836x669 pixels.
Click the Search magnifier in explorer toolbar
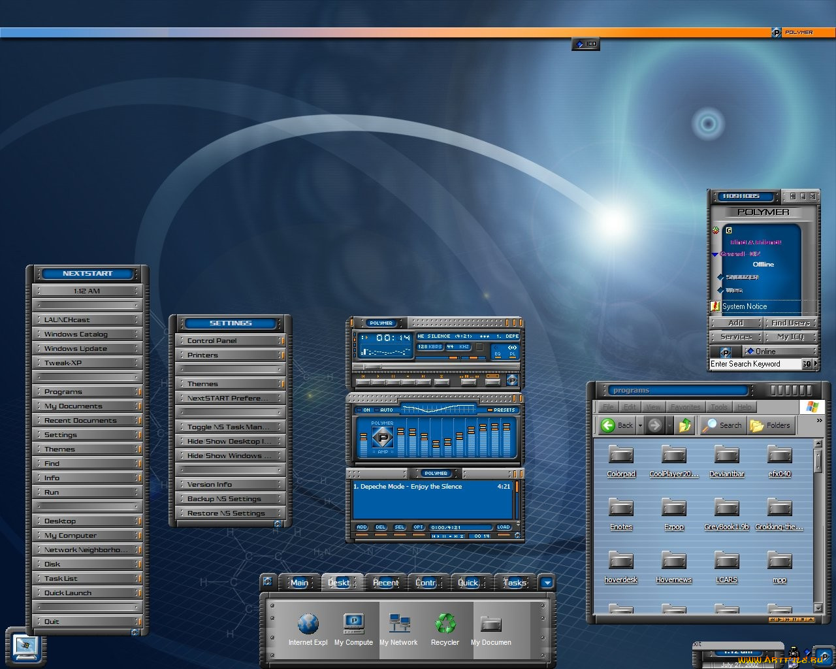tap(710, 425)
